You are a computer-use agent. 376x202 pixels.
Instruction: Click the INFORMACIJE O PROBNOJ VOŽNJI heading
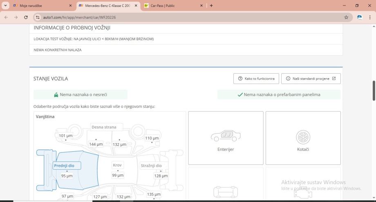[x=72, y=27]
